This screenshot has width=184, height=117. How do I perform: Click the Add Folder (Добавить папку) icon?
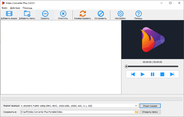[27, 14]
